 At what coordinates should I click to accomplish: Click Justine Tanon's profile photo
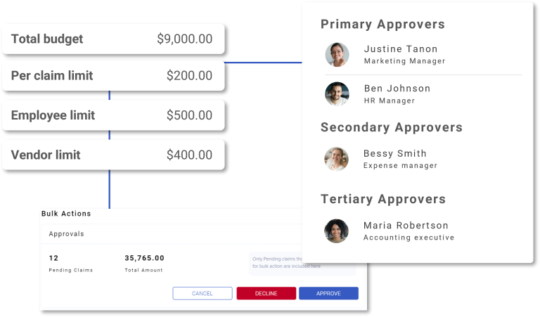pyautogui.click(x=337, y=54)
